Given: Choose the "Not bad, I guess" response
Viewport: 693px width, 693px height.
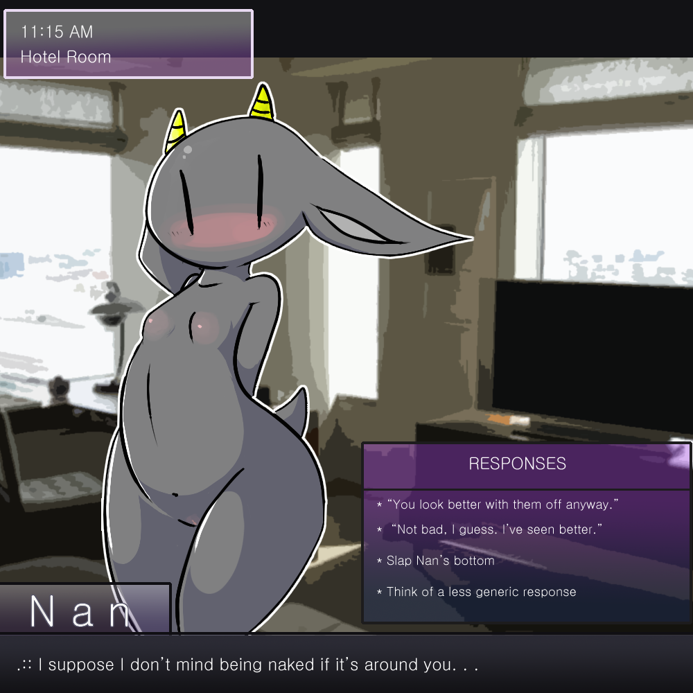Looking at the screenshot, I should click(x=496, y=529).
